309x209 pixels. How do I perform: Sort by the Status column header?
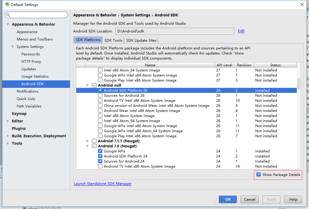(x=275, y=65)
